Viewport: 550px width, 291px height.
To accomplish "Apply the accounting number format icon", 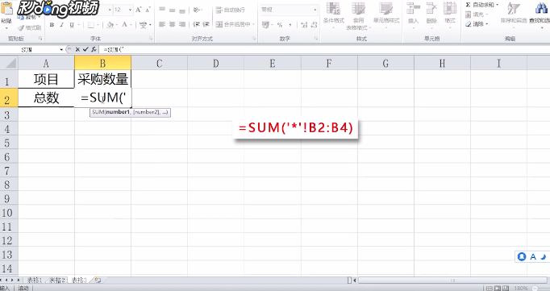I will pos(265,24).
